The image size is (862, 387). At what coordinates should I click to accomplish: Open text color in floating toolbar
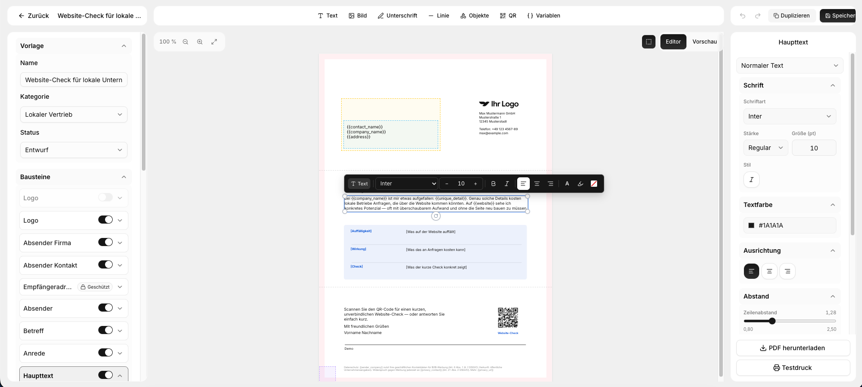pyautogui.click(x=567, y=184)
